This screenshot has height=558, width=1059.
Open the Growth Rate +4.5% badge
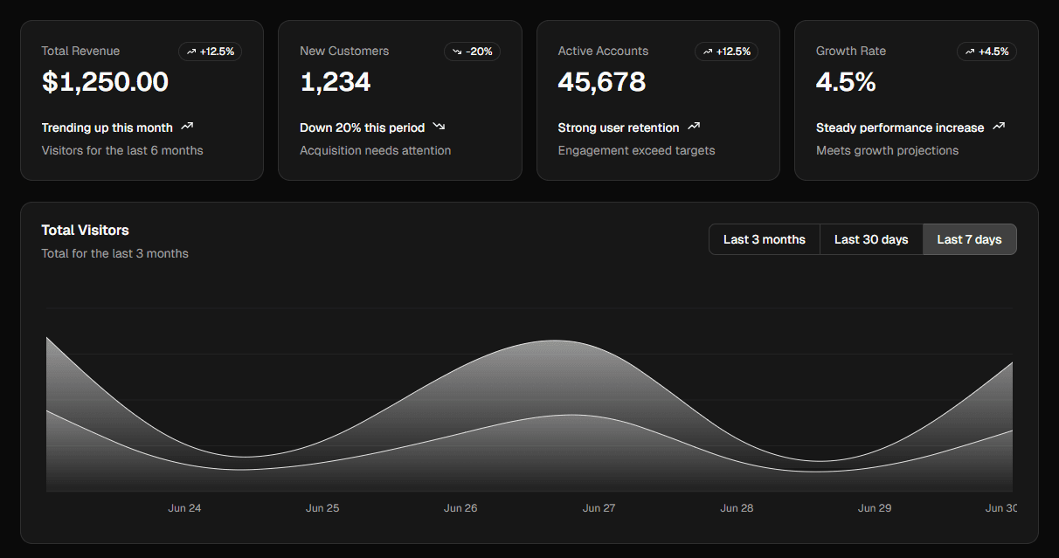tap(986, 52)
